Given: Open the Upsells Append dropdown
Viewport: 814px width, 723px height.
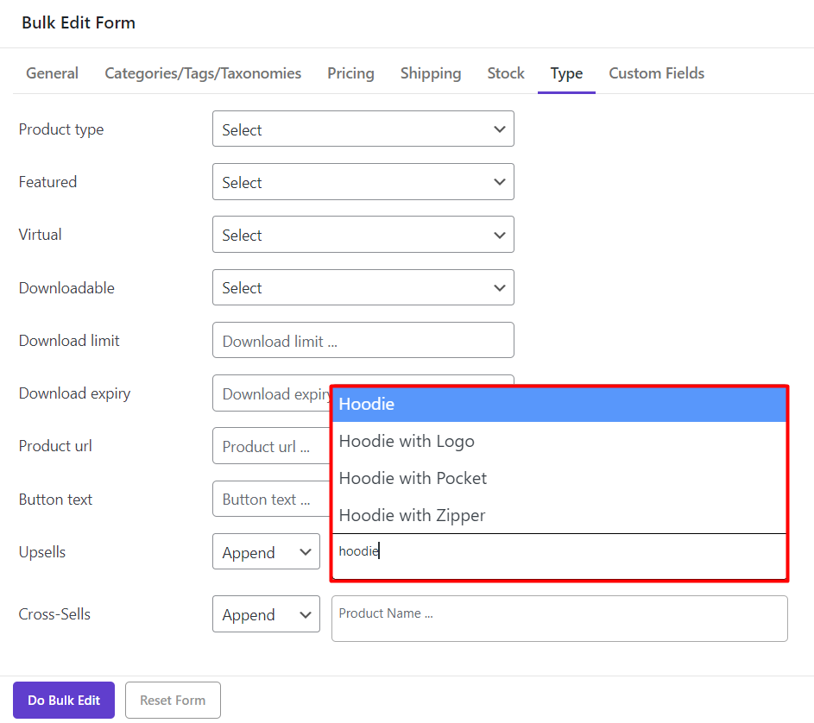Looking at the screenshot, I should [266, 552].
